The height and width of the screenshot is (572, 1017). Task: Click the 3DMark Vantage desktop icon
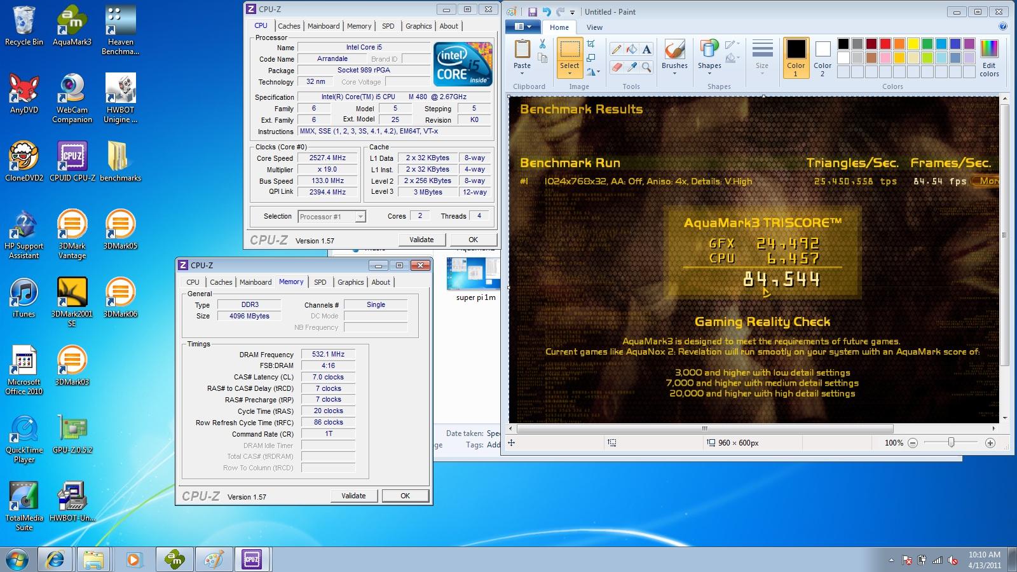(72, 234)
